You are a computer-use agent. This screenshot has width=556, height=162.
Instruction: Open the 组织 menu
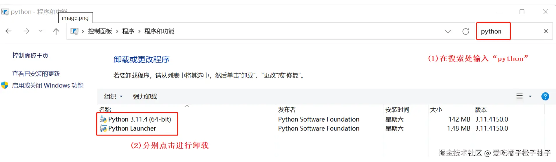[113, 96]
